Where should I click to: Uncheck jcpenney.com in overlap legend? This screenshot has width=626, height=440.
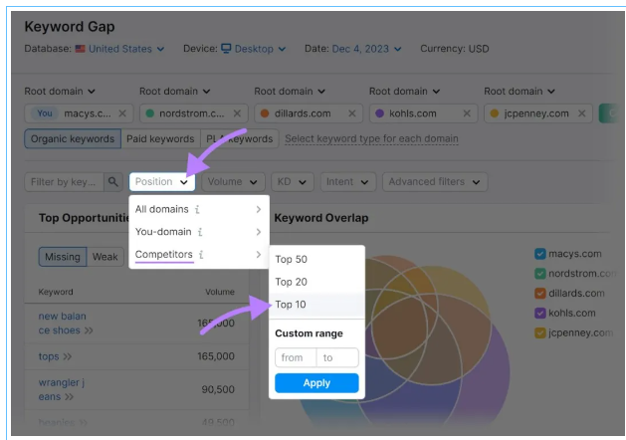click(x=540, y=333)
